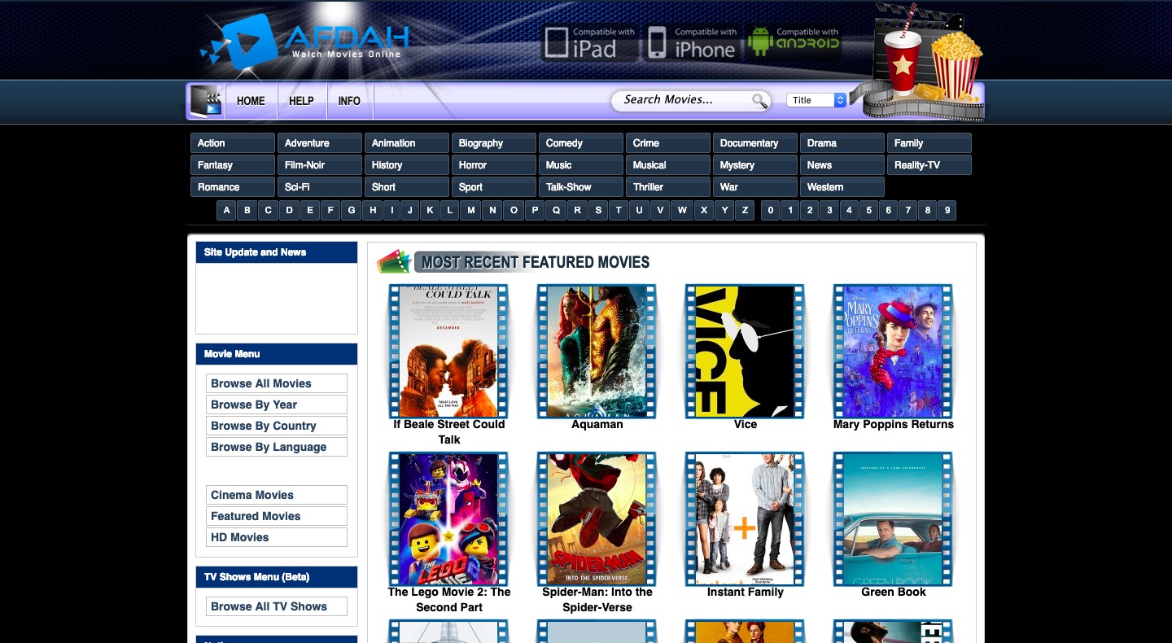Select the Family genre
This screenshot has height=643, width=1172.
tap(929, 143)
